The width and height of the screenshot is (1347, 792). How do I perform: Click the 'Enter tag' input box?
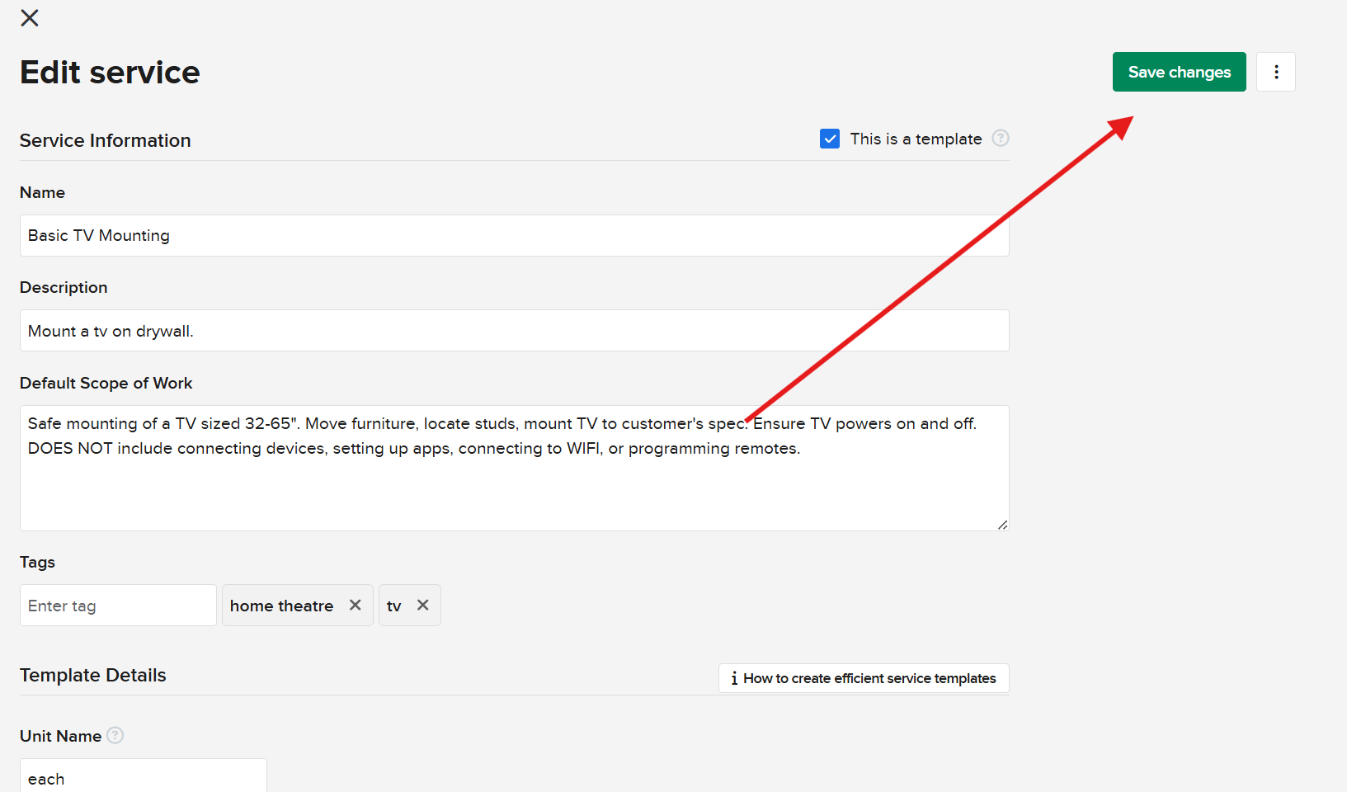point(118,606)
